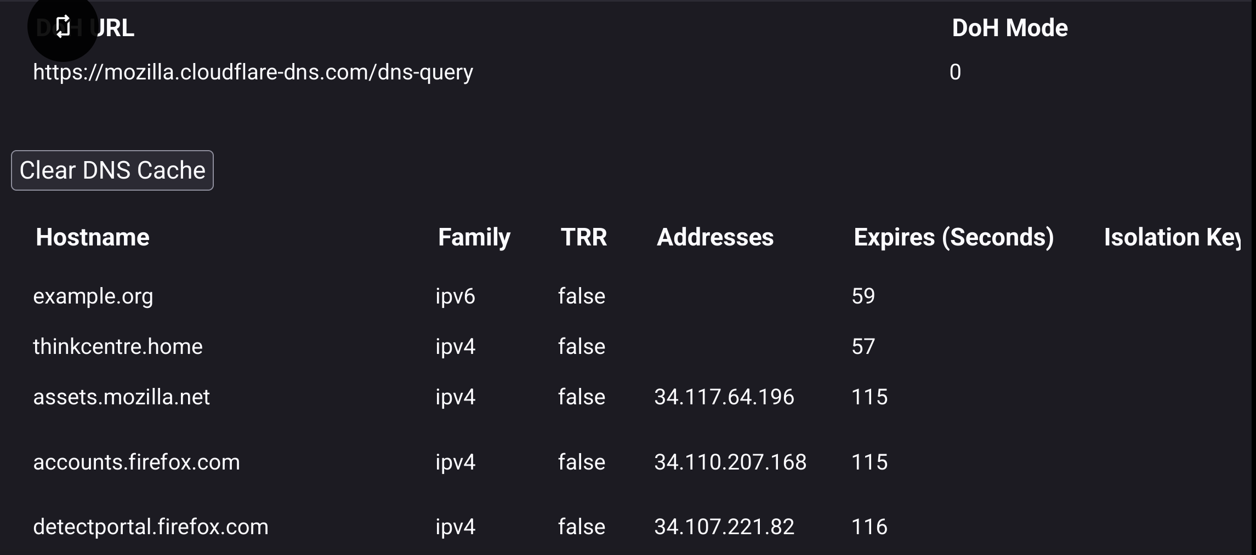
Task: Click the Hostname column header
Action: [92, 237]
